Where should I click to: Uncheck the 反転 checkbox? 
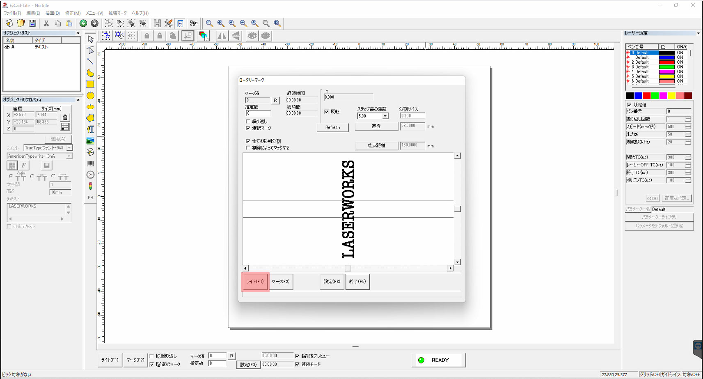327,112
